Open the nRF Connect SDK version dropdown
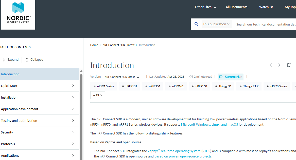The image size is (296, 160). [x=122, y=77]
